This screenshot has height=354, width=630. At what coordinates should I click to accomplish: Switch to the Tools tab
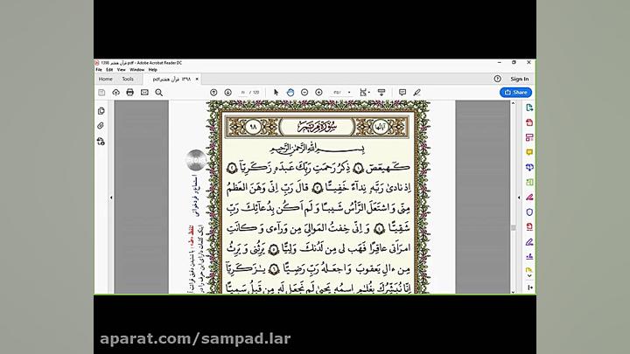(x=128, y=79)
